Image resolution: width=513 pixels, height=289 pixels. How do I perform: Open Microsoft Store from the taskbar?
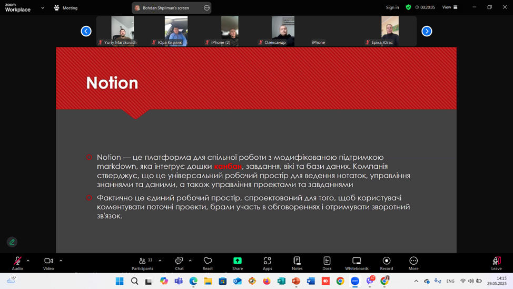click(223, 281)
